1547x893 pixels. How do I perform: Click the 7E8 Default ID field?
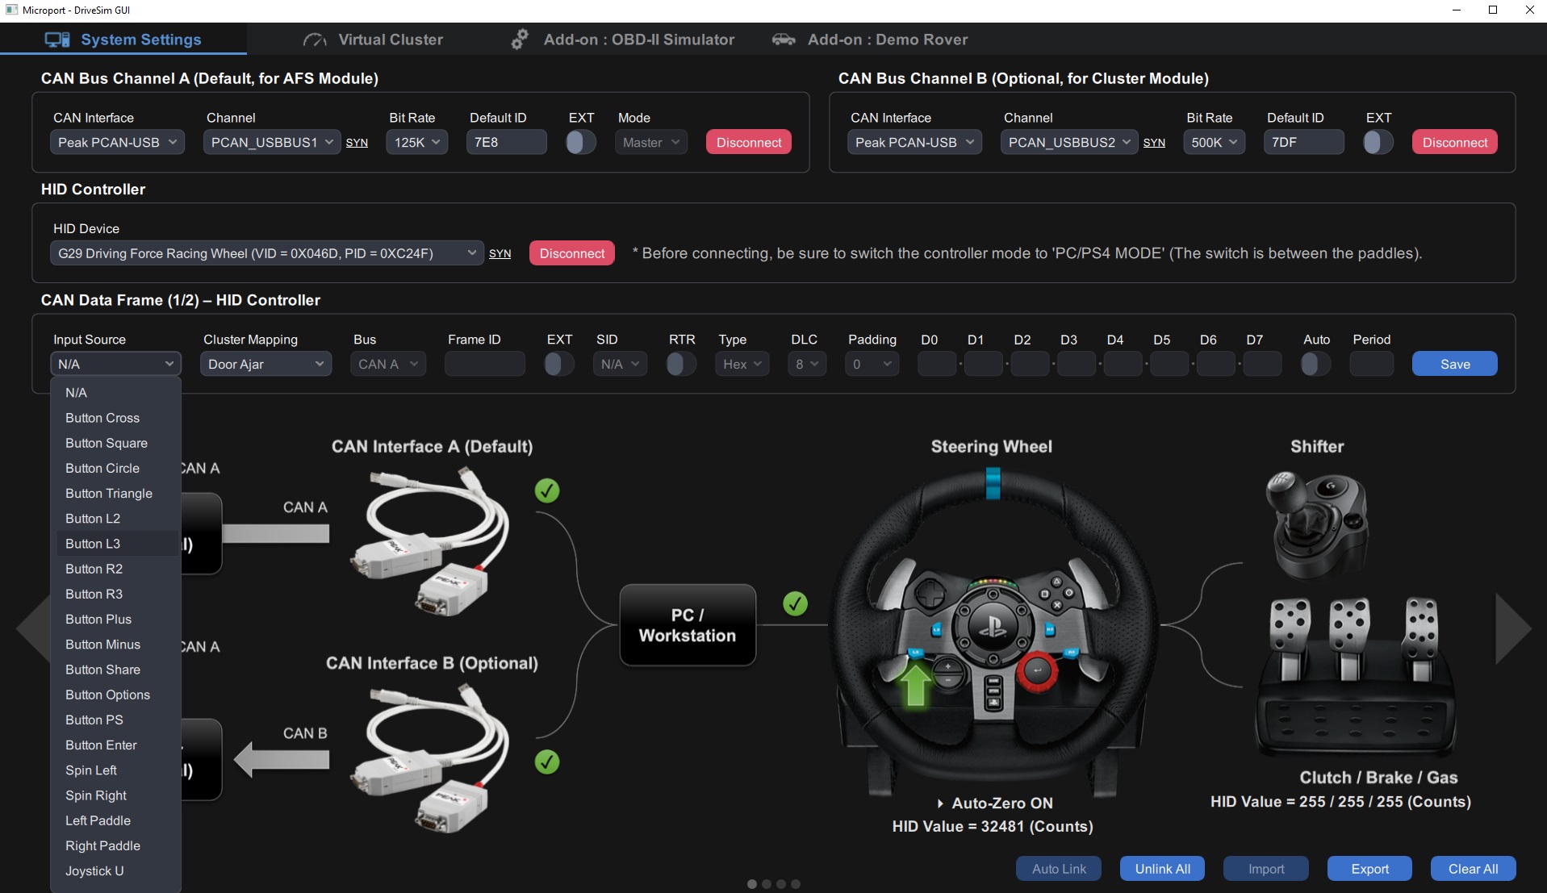click(x=506, y=142)
